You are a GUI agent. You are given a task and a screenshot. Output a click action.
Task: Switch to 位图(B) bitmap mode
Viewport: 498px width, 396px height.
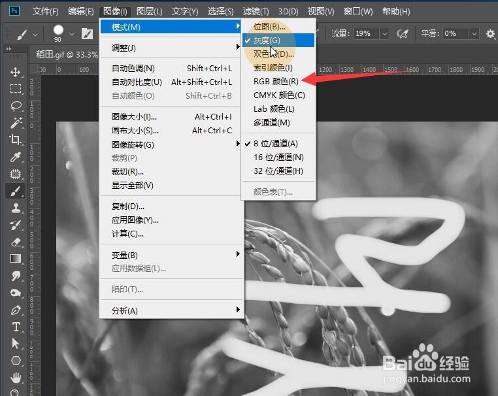pos(278,27)
